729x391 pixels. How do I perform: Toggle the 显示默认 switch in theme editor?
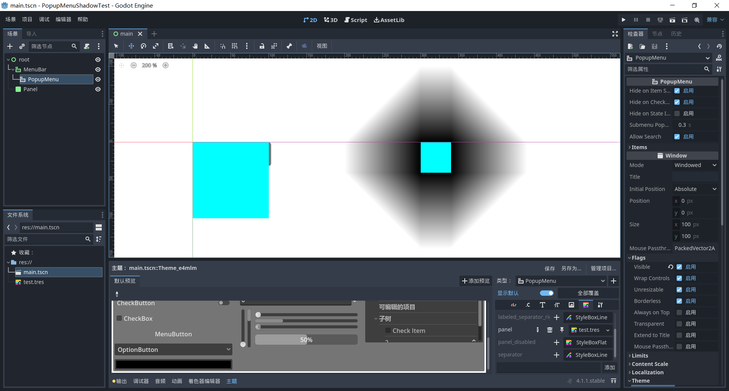[x=547, y=293]
